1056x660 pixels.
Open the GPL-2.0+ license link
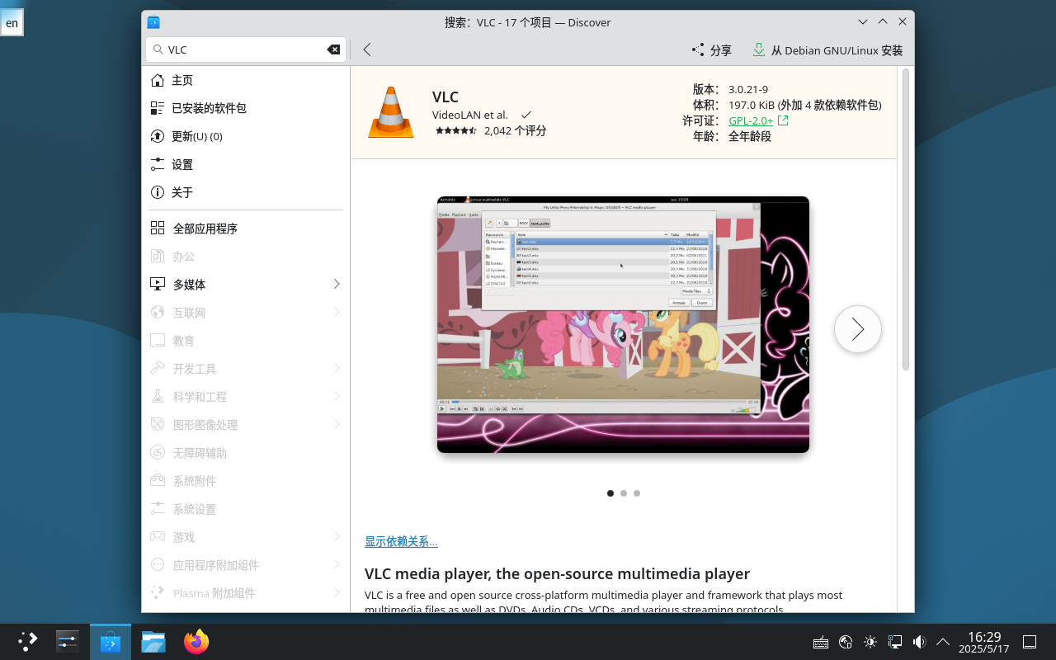(751, 120)
